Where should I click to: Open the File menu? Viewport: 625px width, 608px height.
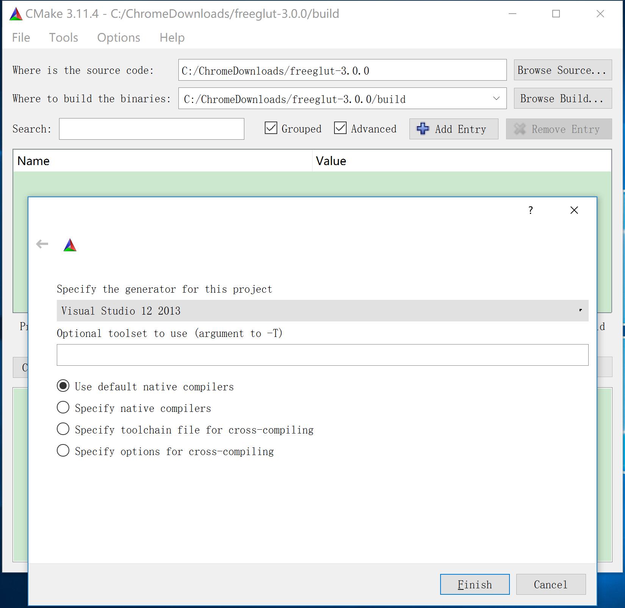click(21, 37)
